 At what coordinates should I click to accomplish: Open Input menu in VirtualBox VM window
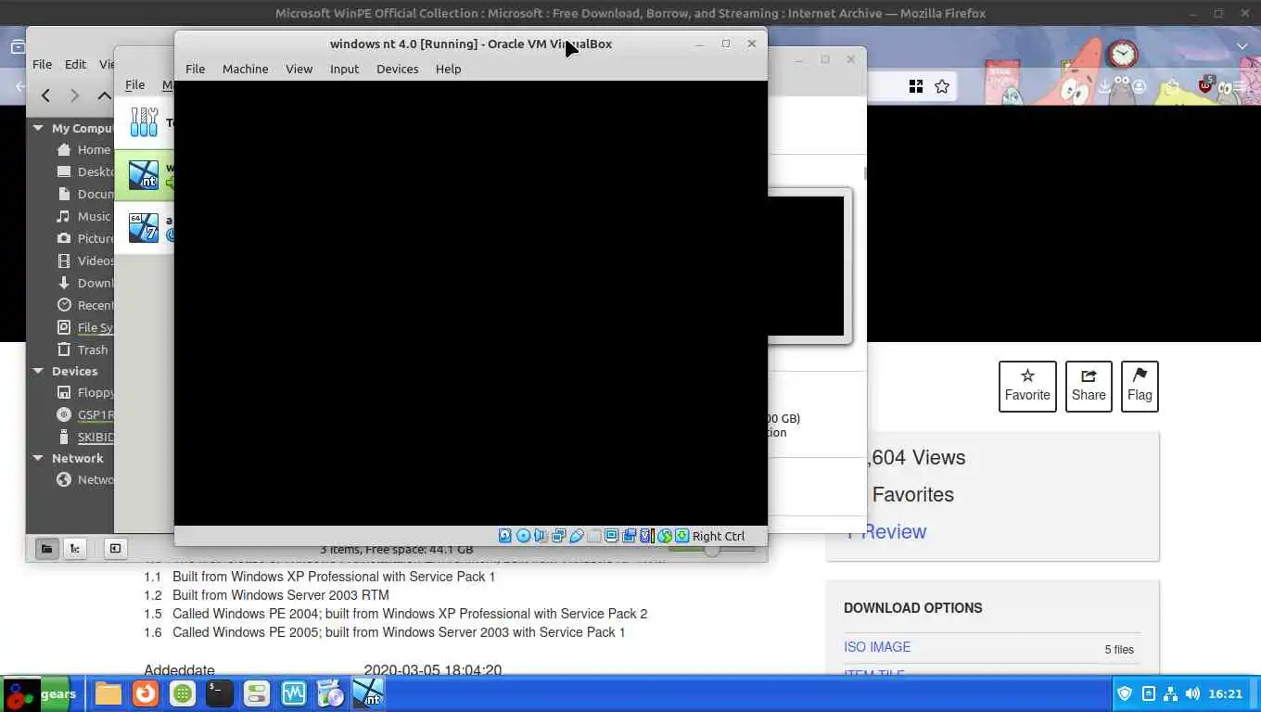click(344, 69)
